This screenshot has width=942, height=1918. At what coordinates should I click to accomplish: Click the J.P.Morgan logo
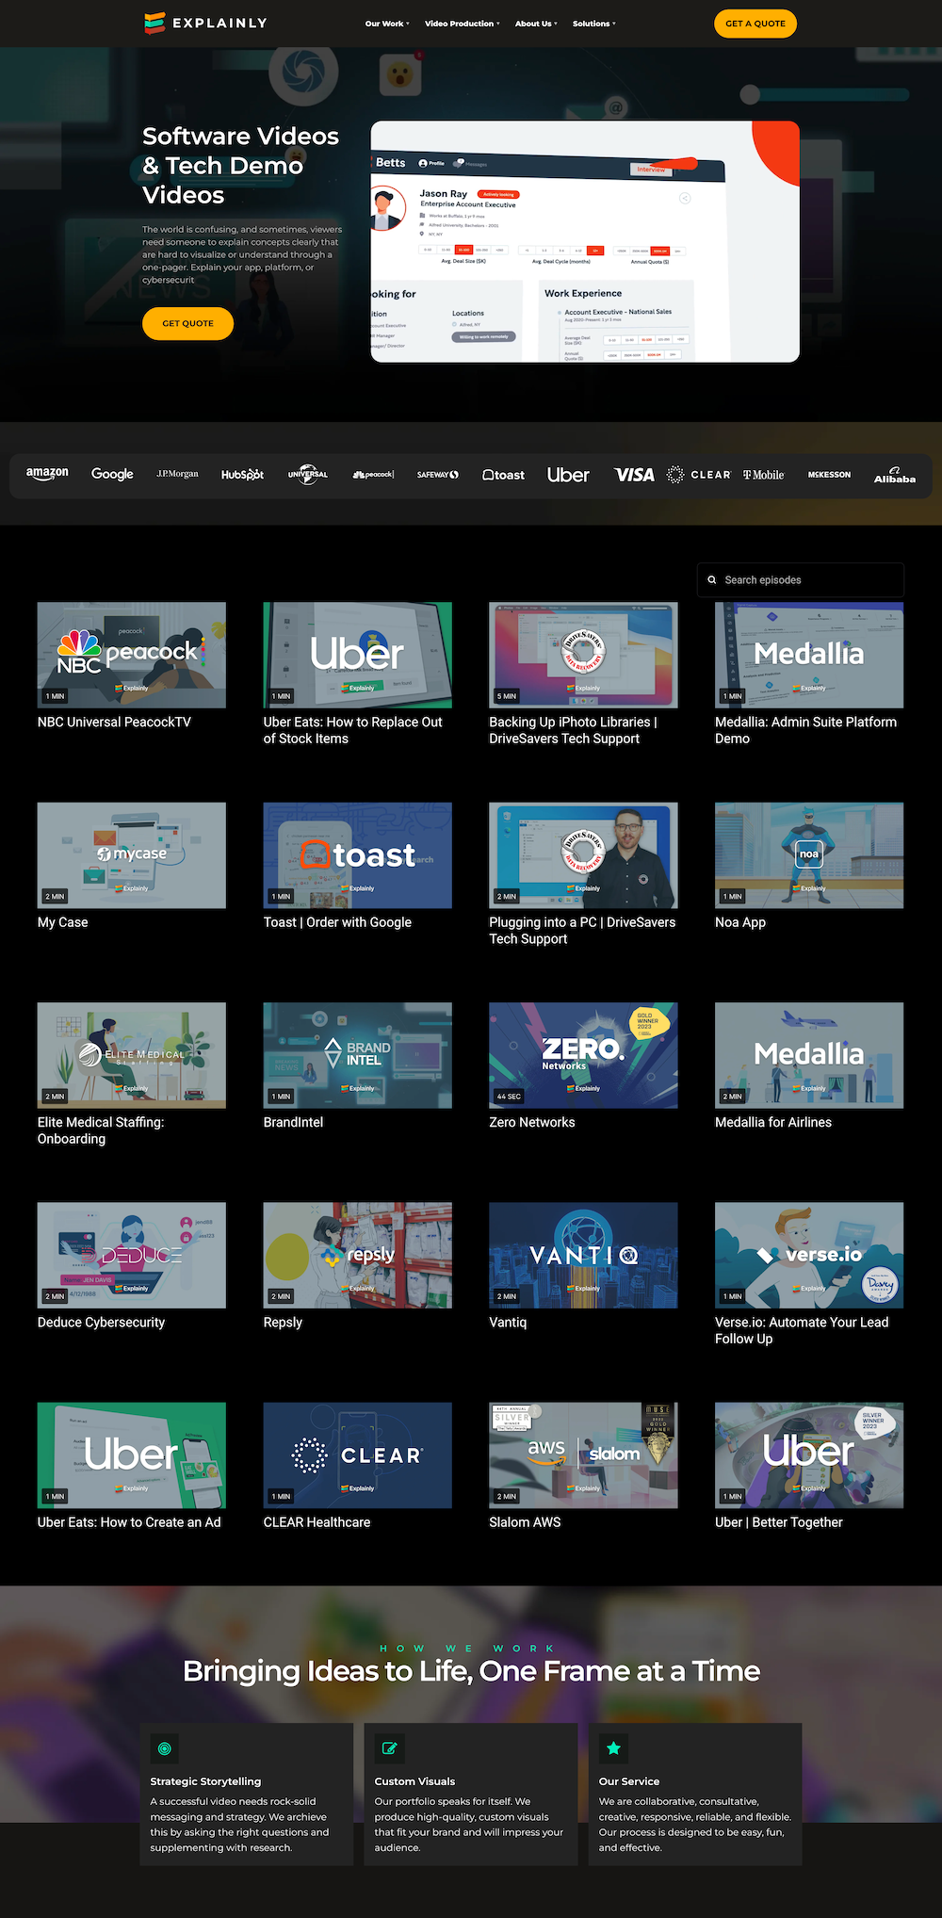[x=177, y=474]
